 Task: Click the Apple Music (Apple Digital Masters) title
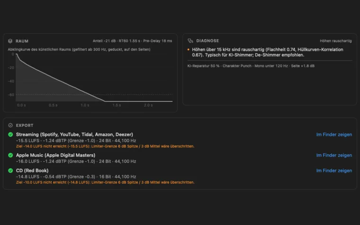click(x=55, y=155)
